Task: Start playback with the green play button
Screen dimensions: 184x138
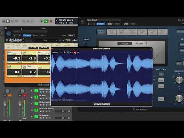Action: point(46,21)
